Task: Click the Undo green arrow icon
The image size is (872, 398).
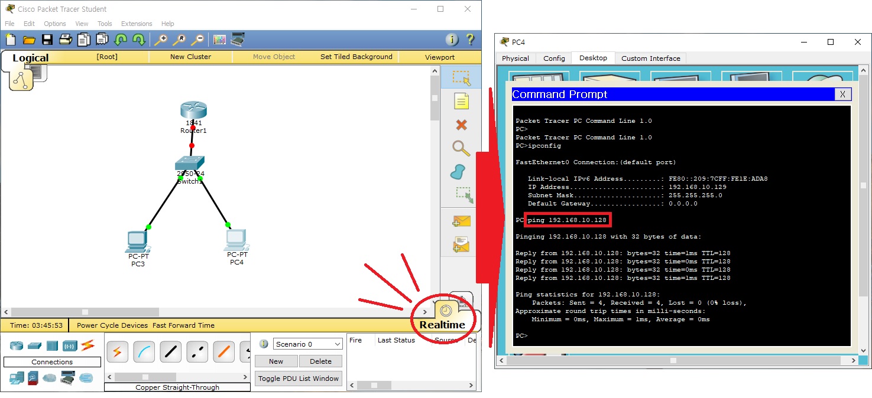Action: pyautogui.click(x=121, y=40)
